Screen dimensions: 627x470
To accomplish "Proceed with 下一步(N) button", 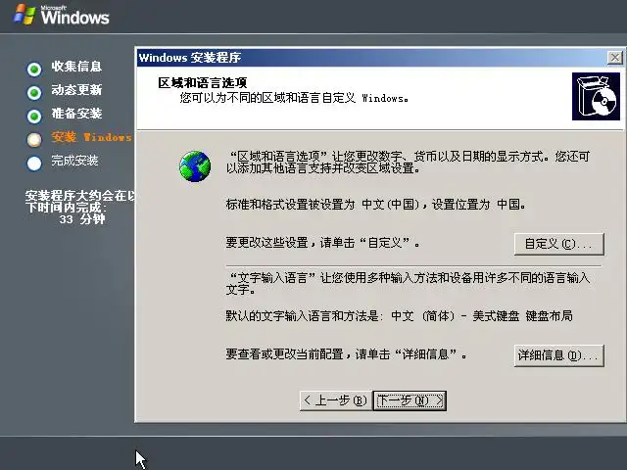I will [x=410, y=400].
